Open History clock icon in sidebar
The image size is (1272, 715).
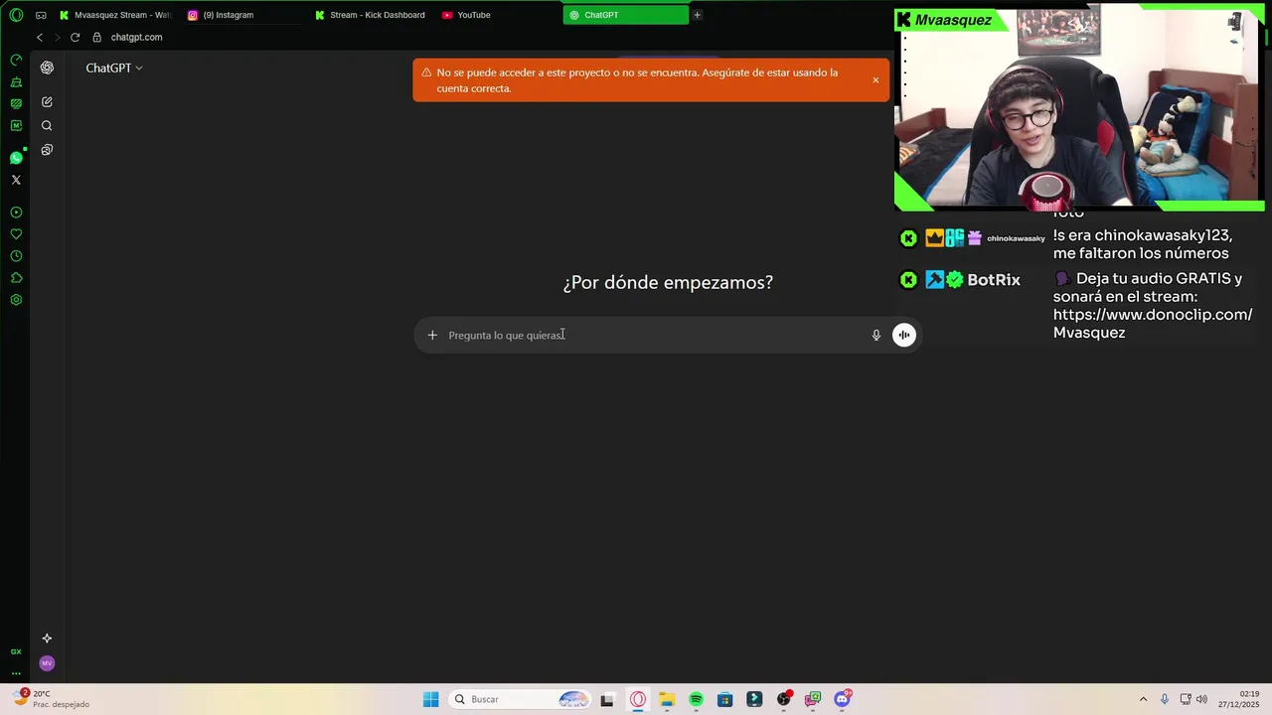tap(16, 256)
